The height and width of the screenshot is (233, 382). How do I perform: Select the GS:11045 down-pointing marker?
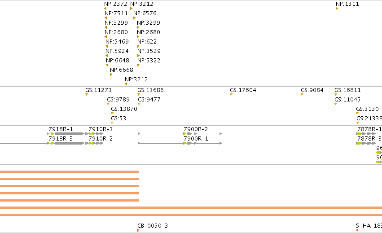click(x=336, y=104)
